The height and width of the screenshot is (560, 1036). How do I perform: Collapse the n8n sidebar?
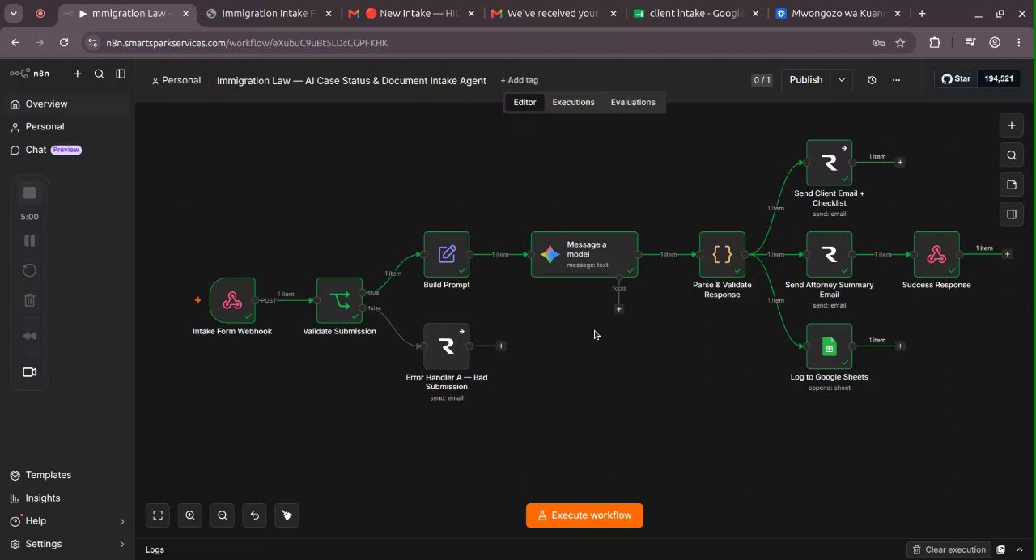point(121,74)
